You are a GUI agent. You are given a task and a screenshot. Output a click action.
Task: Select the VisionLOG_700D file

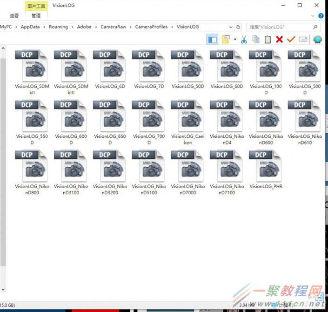pos(149,122)
